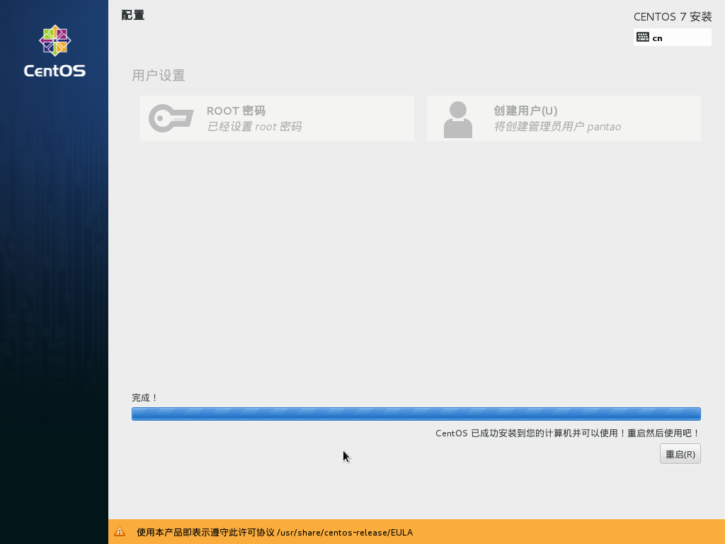This screenshot has width=725, height=544.
Task: Click the installation progress bar
Action: pos(416,414)
